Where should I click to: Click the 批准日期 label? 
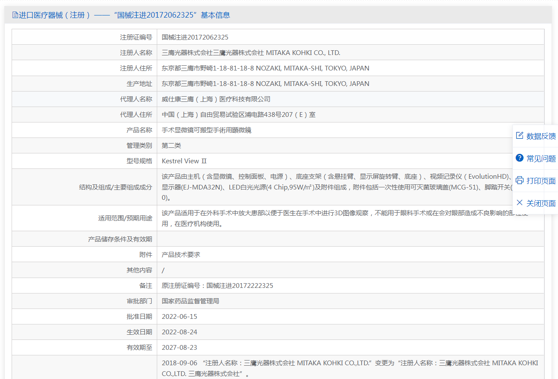click(139, 317)
